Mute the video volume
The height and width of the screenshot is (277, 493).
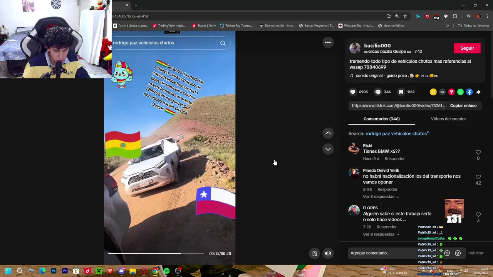328,253
